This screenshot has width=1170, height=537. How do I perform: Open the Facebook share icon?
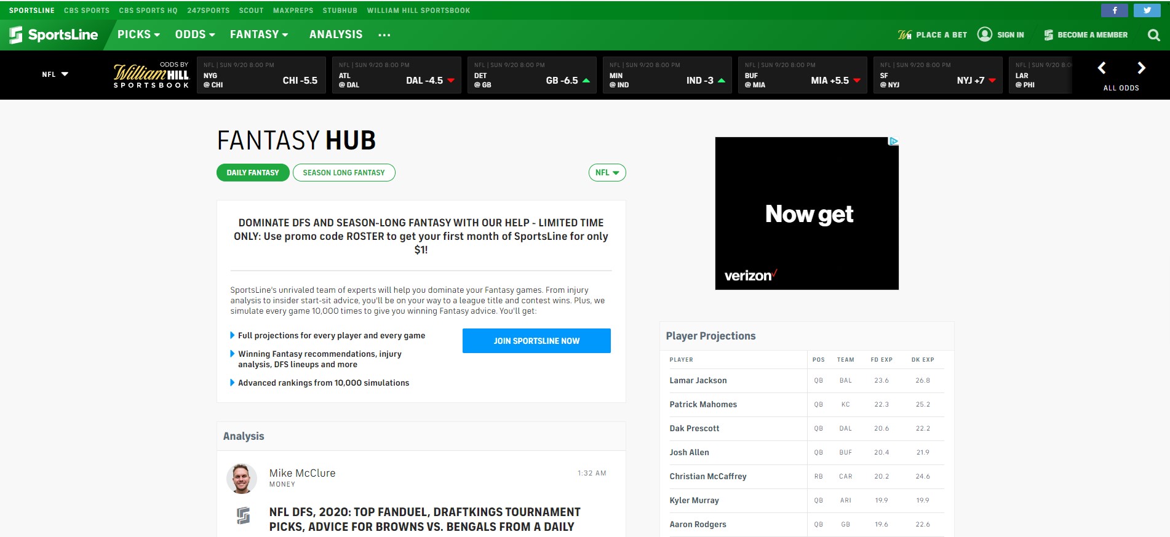point(1114,10)
